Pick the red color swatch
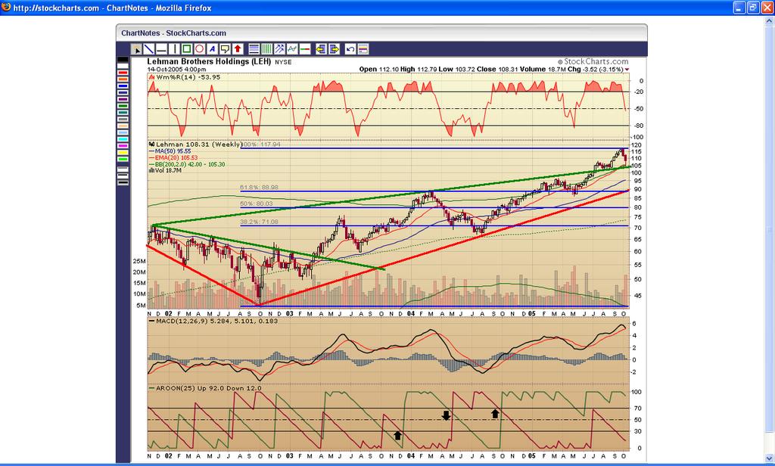The height and width of the screenshot is (466, 775). 123,73
